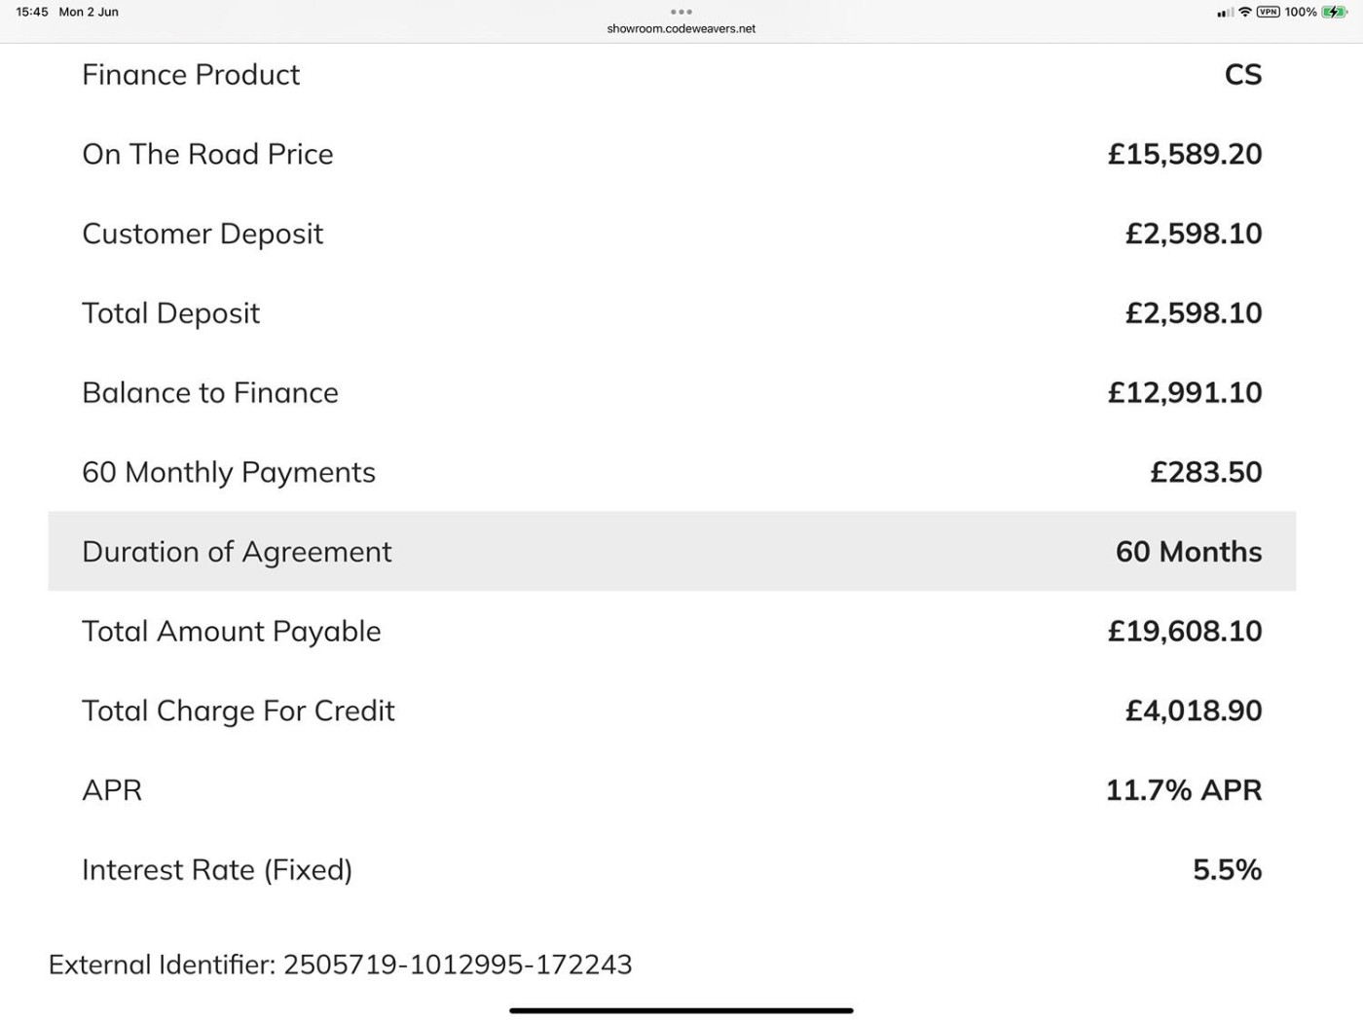The height and width of the screenshot is (1021, 1363).
Task: Tap the VPN indicator in the status bar
Action: coord(1268,12)
